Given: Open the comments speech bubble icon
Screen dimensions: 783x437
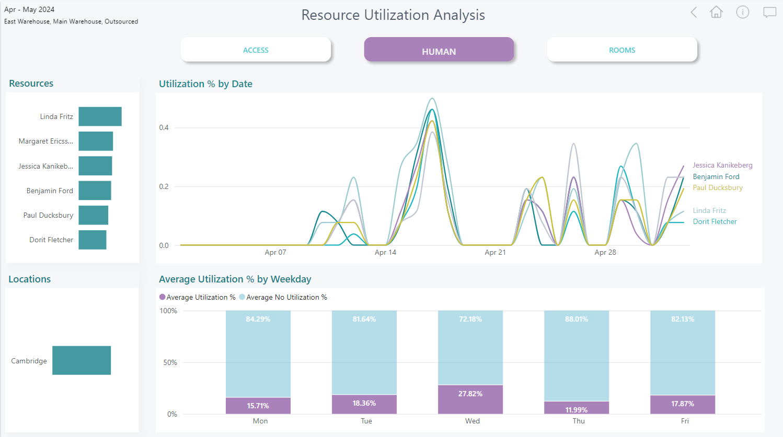Looking at the screenshot, I should tap(769, 13).
